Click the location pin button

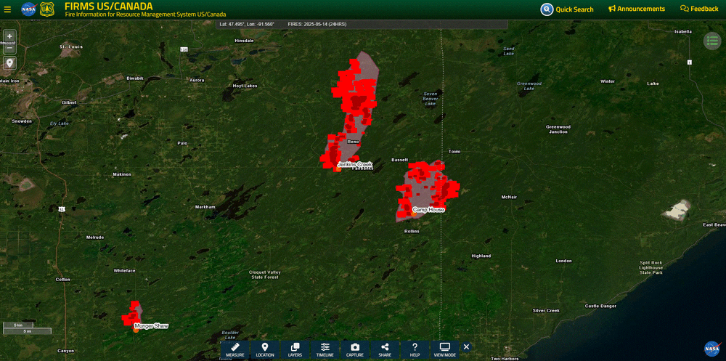(9, 62)
